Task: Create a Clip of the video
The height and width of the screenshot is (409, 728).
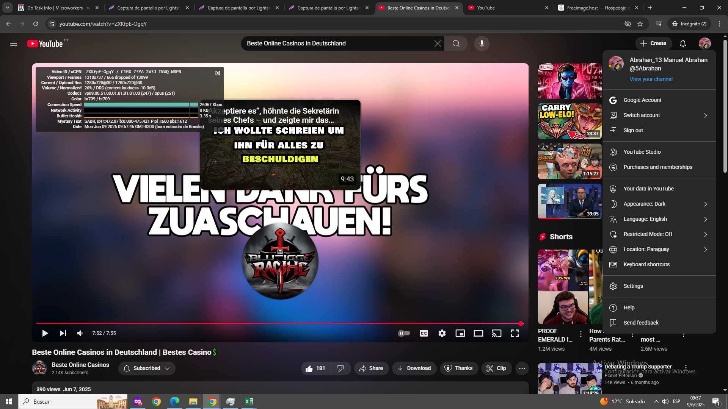Action: [496, 368]
